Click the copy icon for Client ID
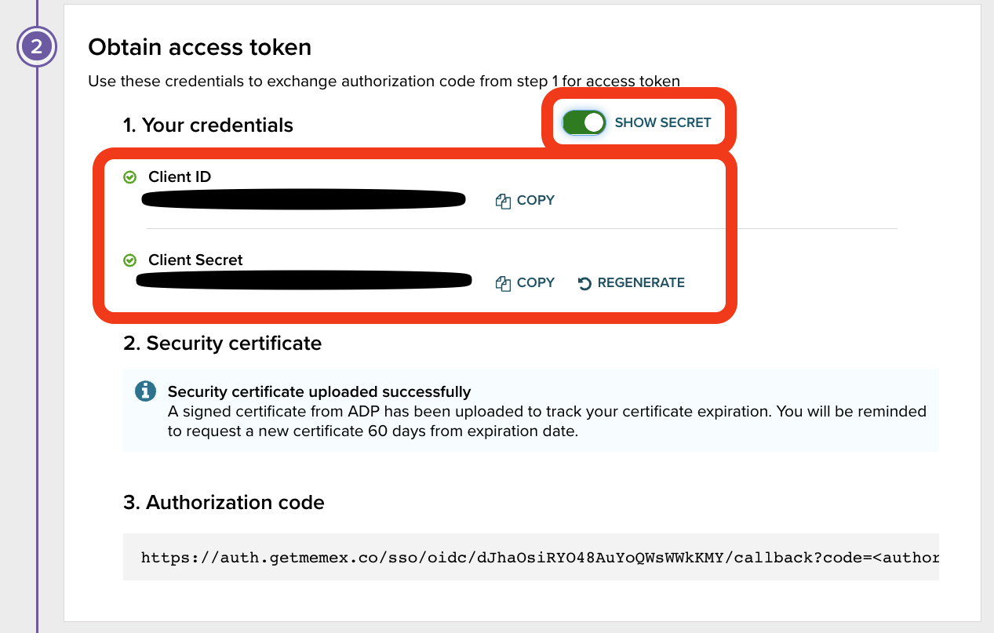Screen dimensions: 994x633 [503, 202]
